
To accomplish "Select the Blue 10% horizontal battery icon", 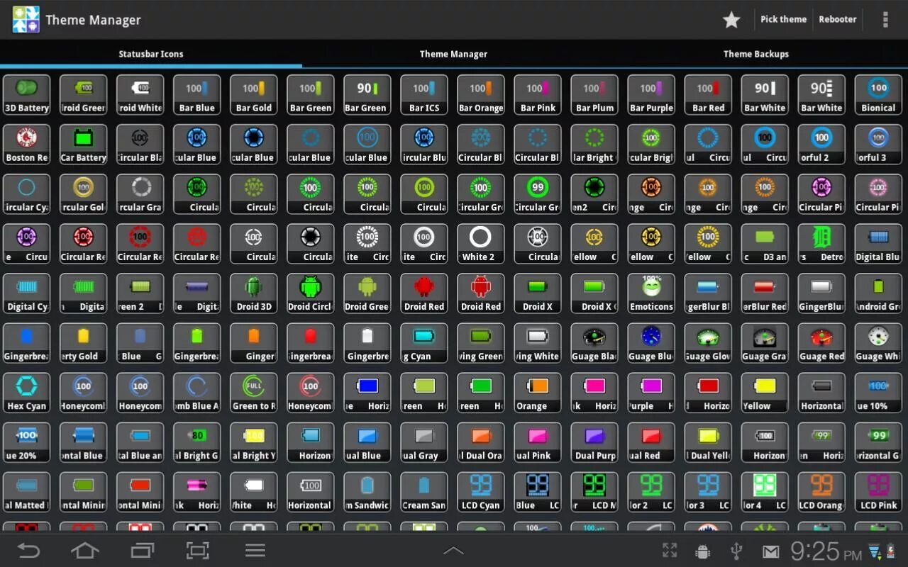I will [878, 393].
